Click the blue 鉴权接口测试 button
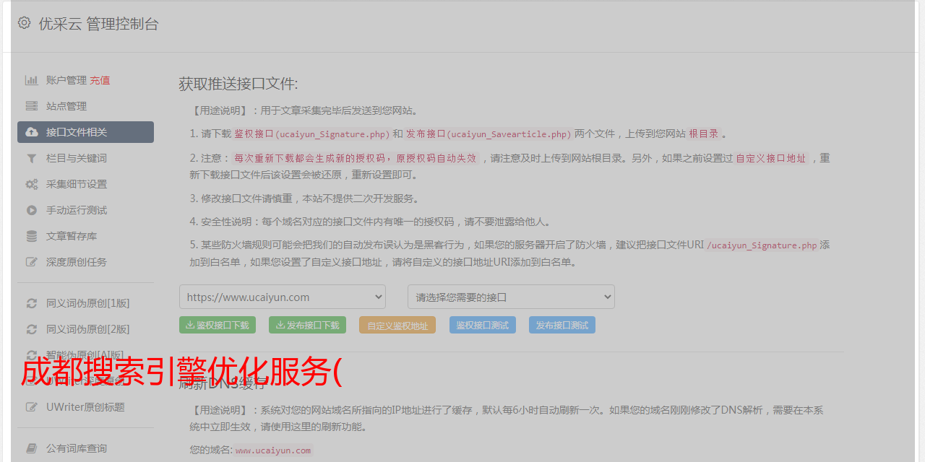This screenshot has width=925, height=462. [483, 325]
